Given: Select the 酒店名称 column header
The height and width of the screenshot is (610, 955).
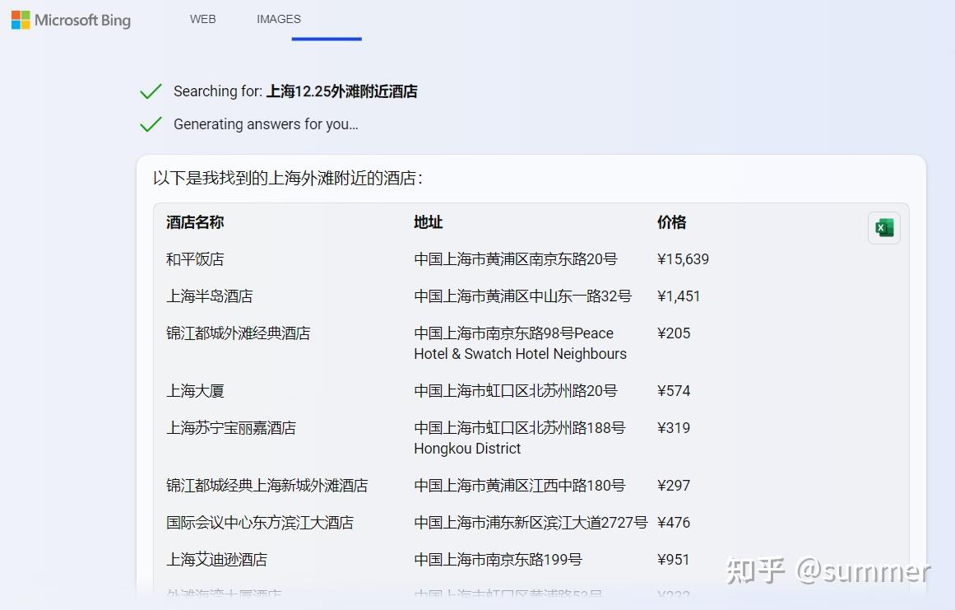Looking at the screenshot, I should point(194,221).
